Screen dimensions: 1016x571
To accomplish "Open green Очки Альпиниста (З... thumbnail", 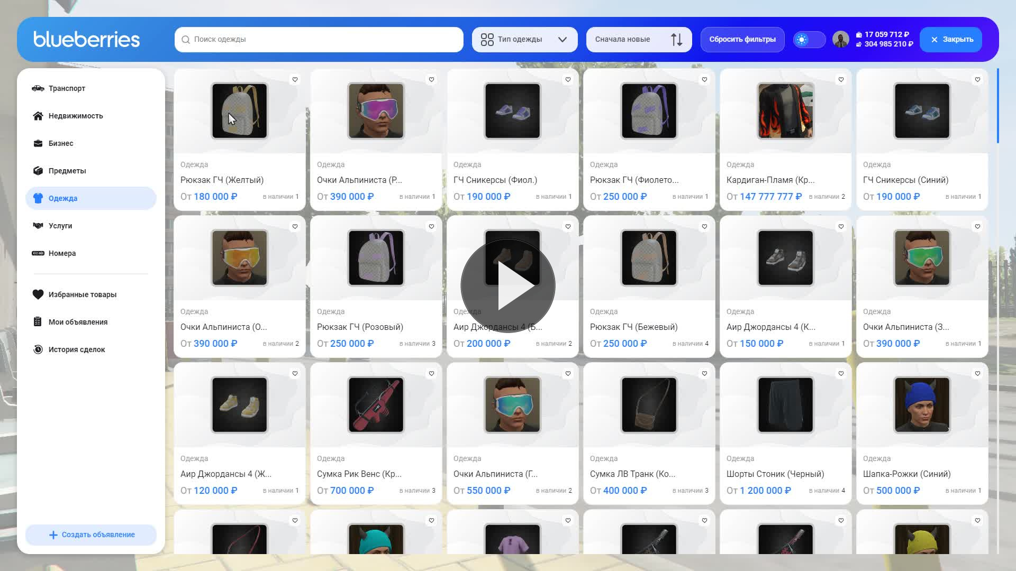I will [x=922, y=258].
